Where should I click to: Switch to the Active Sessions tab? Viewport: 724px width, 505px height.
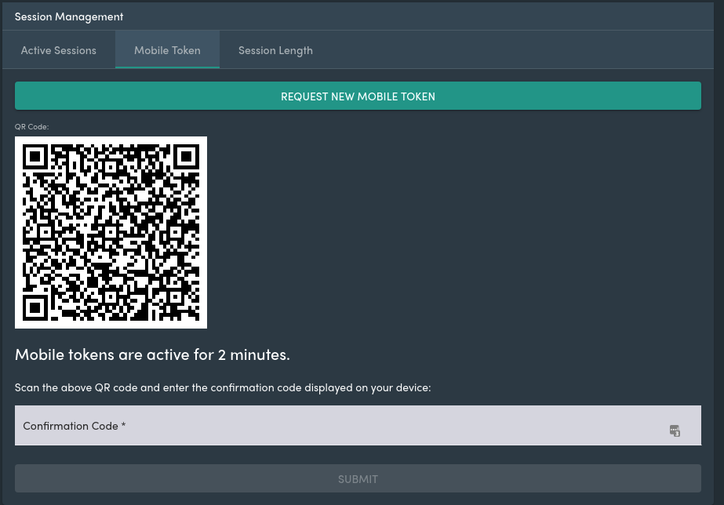[x=59, y=50]
